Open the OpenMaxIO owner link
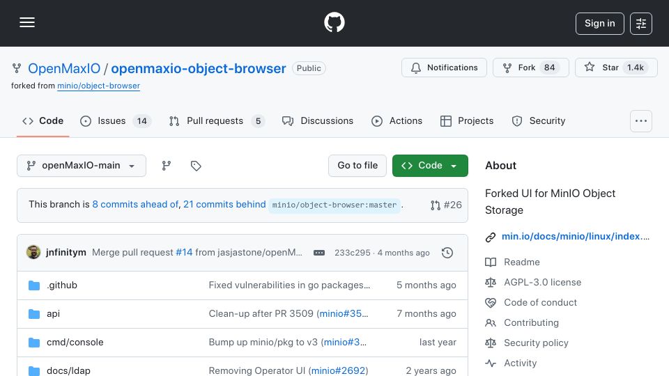 pos(64,68)
